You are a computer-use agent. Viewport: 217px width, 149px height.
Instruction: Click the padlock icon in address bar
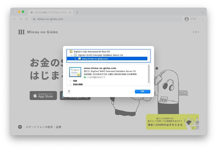[34, 19]
